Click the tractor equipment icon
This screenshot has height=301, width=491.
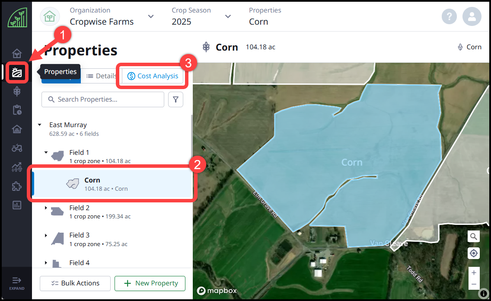pos(16,148)
